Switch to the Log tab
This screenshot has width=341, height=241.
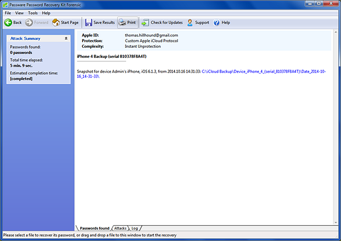coord(135,228)
